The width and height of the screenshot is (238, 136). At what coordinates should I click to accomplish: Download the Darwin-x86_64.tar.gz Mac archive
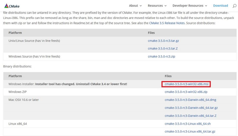[191, 108]
